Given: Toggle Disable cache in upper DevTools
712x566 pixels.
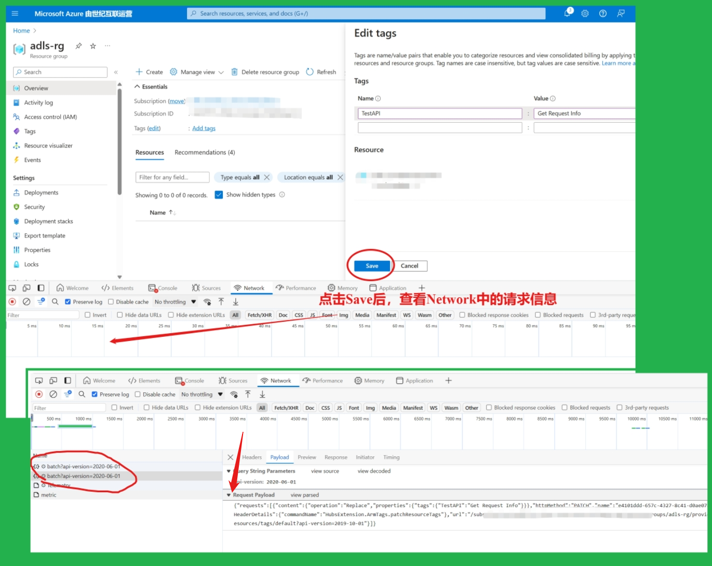Looking at the screenshot, I should point(111,301).
